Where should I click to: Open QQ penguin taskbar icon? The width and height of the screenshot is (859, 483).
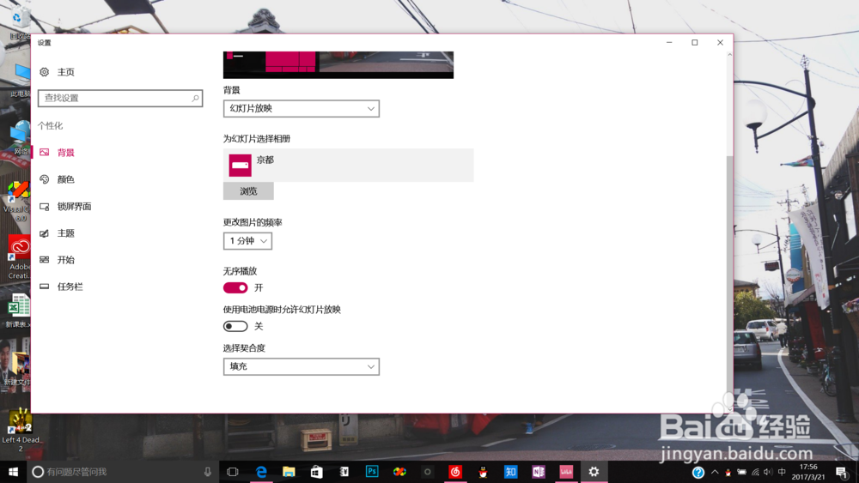(483, 472)
